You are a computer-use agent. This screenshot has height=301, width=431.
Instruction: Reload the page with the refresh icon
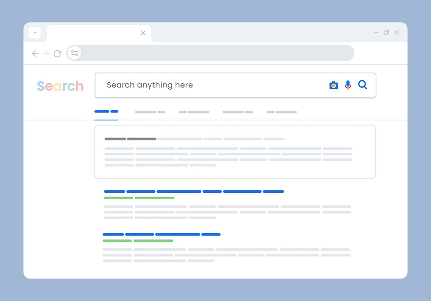[x=58, y=53]
